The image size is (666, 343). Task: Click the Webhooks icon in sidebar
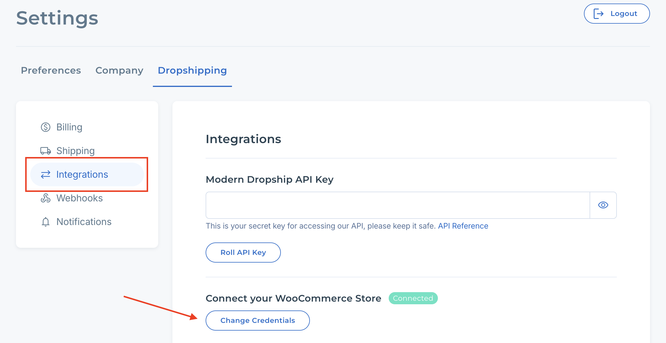(46, 198)
